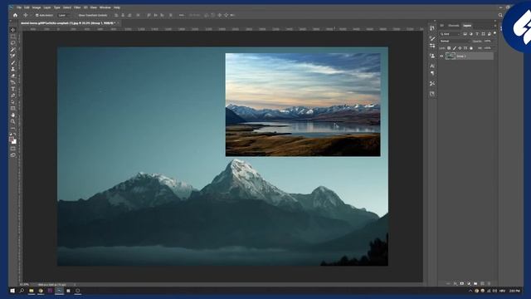Select the Hand tool
The width and height of the screenshot is (531, 299).
(x=13, y=115)
